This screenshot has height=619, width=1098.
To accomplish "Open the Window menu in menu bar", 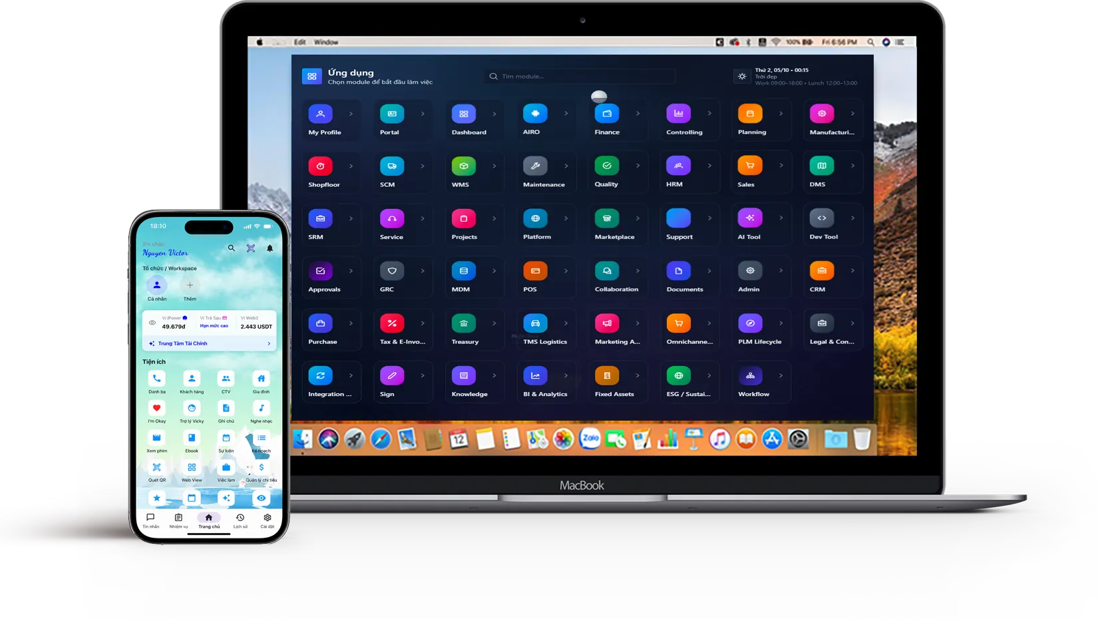I will 326,42.
